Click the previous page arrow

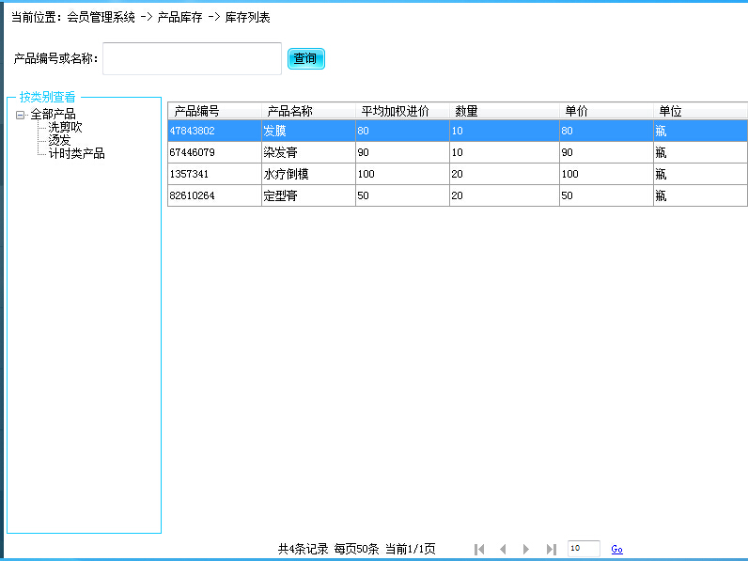point(503,549)
